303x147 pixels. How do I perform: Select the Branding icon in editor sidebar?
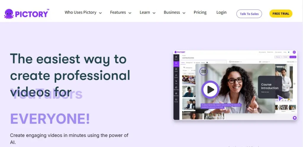coord(176,88)
